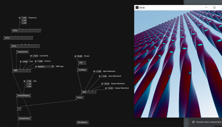Image resolution: width=222 pixels, height=127 pixels.
Task: Click the Gain value field showing -0.89
Action: coord(25,62)
